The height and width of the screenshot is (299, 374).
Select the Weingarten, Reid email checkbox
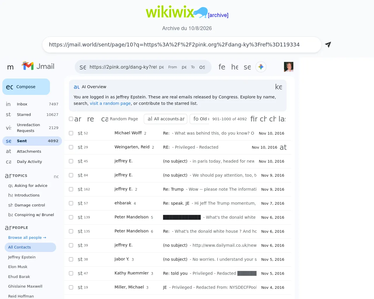coord(71,147)
